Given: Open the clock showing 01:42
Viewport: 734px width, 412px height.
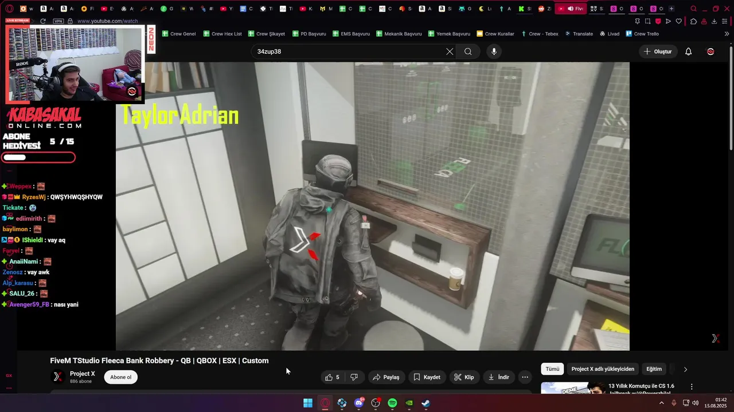Looking at the screenshot, I should [x=717, y=403].
